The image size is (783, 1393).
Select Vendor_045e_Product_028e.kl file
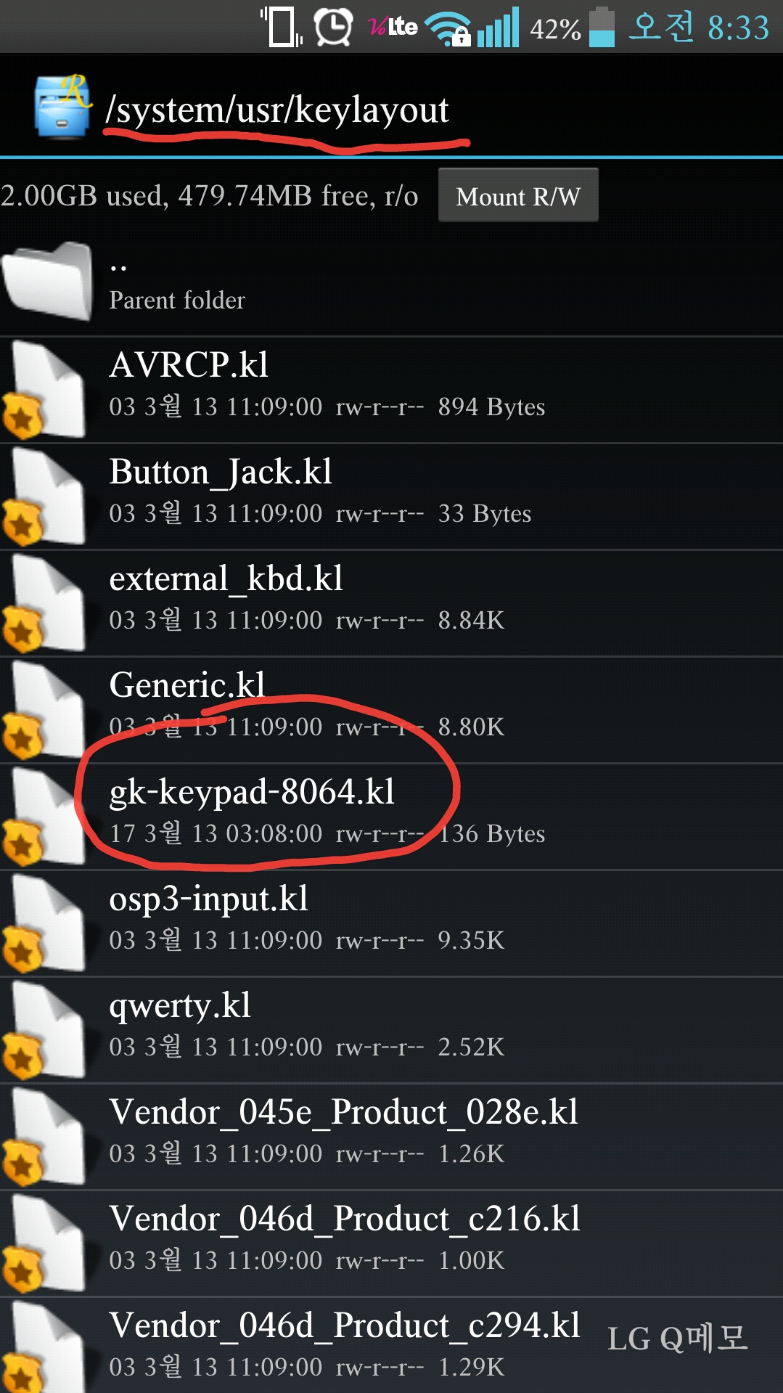click(x=391, y=1137)
